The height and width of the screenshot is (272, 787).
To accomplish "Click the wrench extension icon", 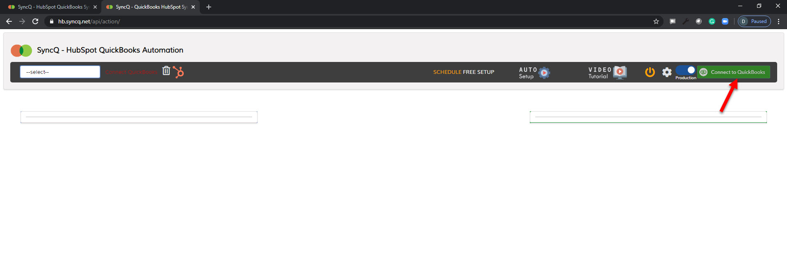I will point(686,21).
